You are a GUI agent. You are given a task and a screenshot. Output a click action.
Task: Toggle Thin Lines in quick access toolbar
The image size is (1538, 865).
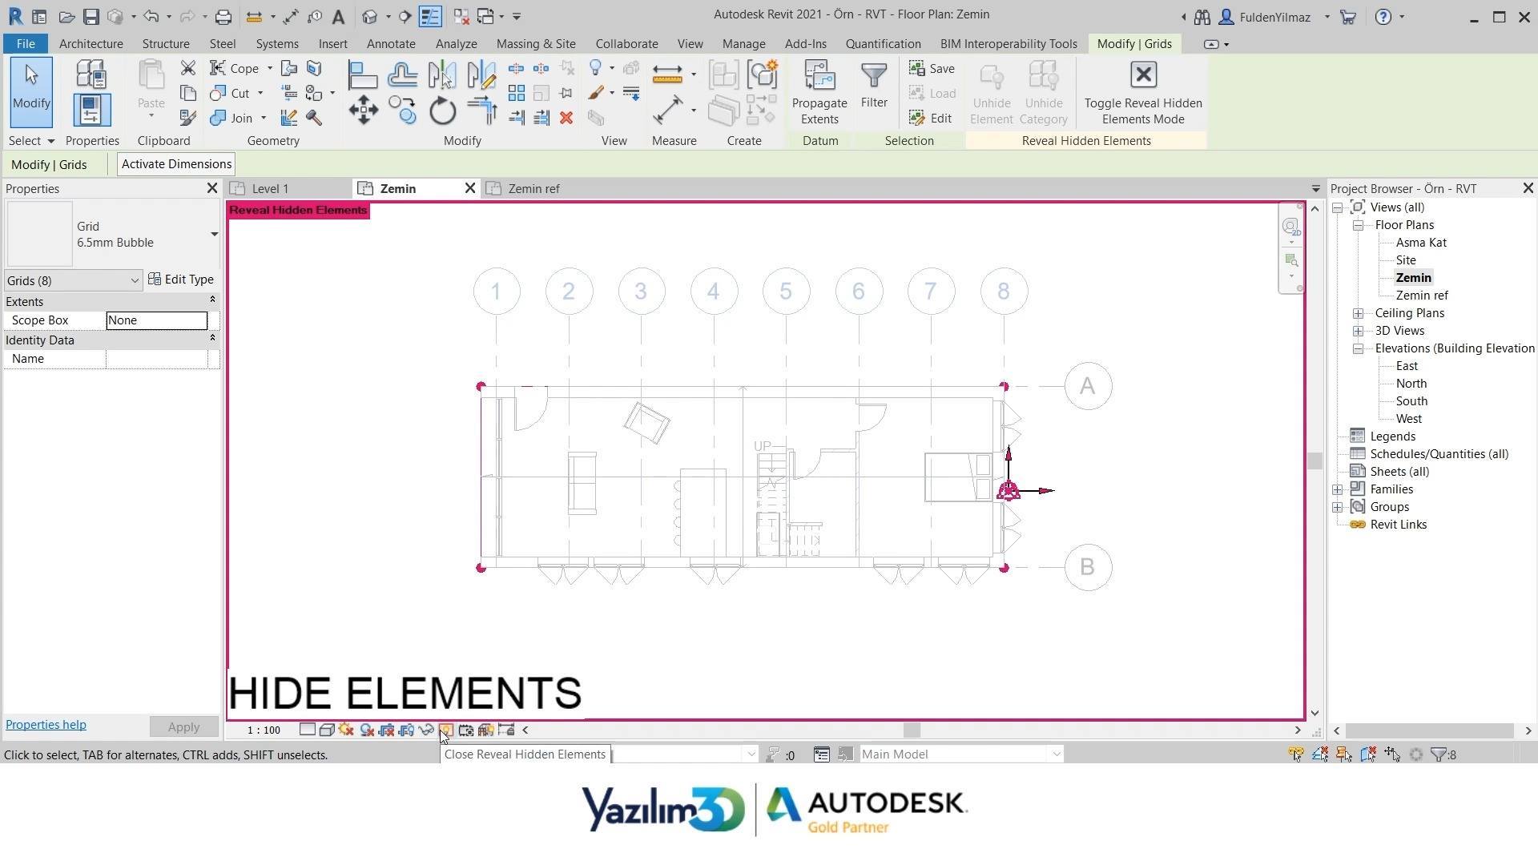[x=430, y=17]
